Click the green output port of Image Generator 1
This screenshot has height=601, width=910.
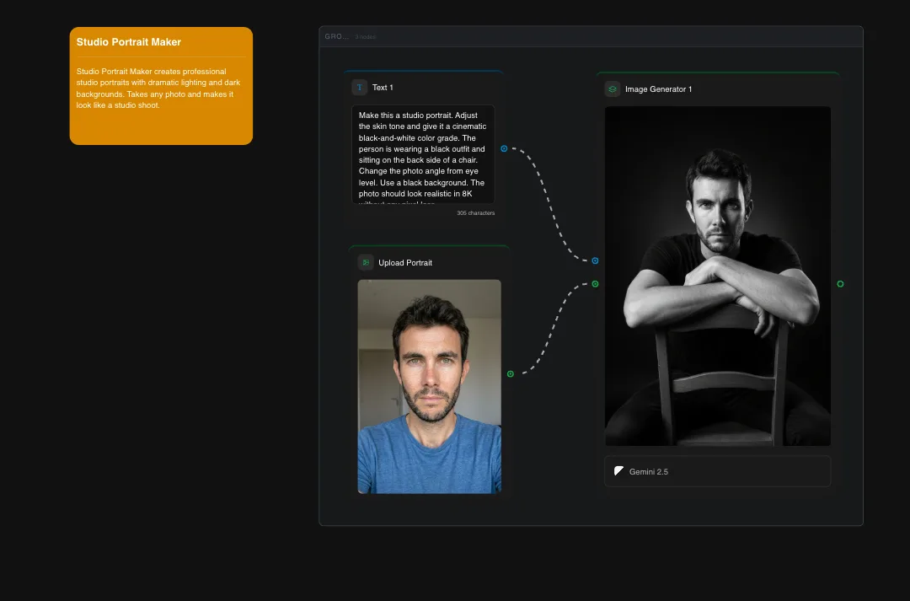pyautogui.click(x=840, y=284)
